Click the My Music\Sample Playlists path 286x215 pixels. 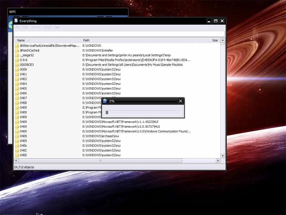pos(132,65)
